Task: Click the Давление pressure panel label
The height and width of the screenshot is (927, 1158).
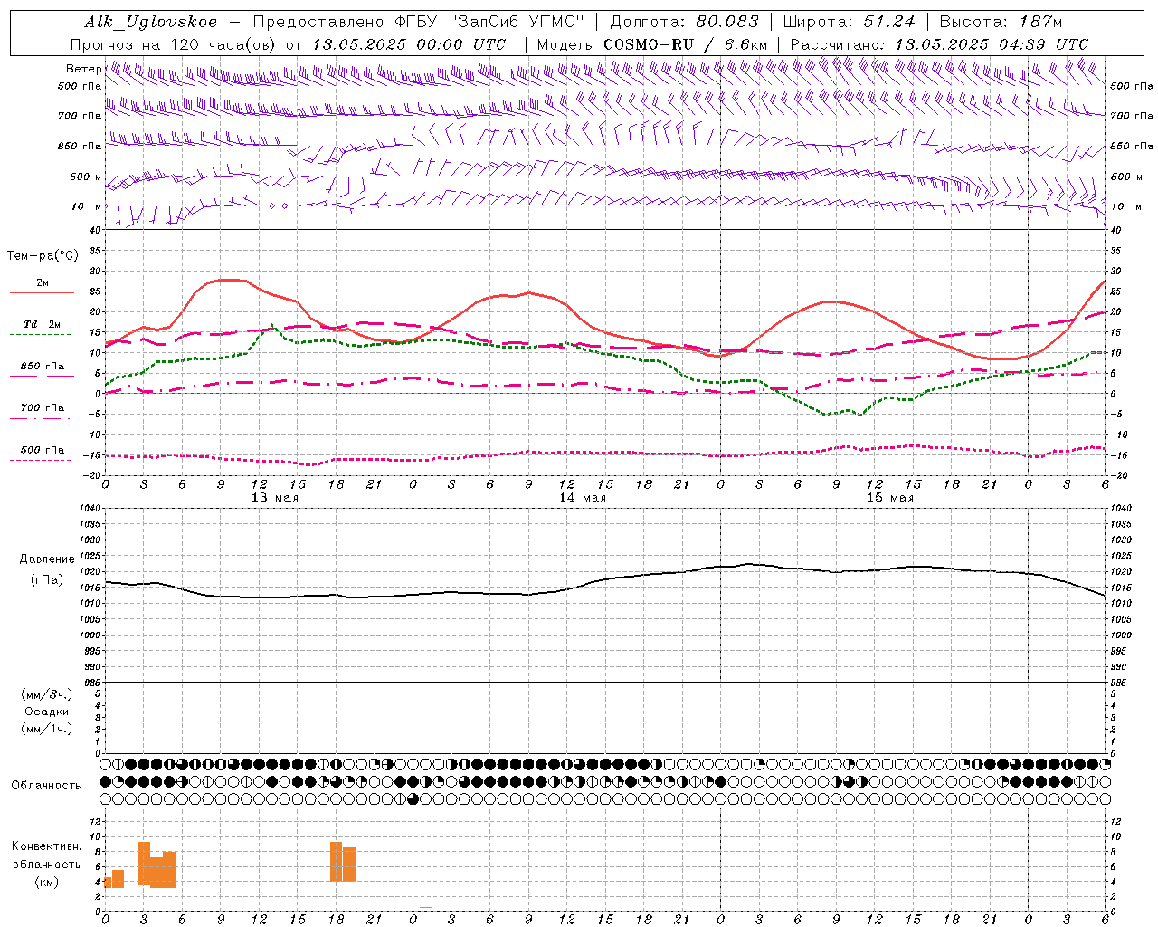Action: [x=47, y=559]
